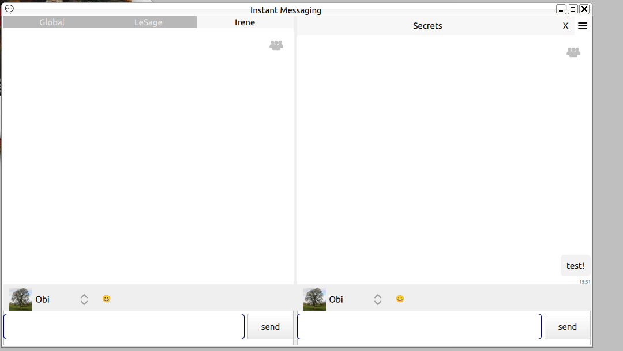
Task: Click Obi's tree avatar in left chat
Action: 21,299
